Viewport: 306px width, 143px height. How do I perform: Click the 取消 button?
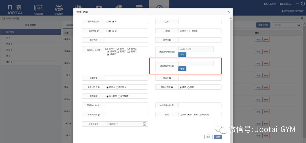click(x=208, y=137)
